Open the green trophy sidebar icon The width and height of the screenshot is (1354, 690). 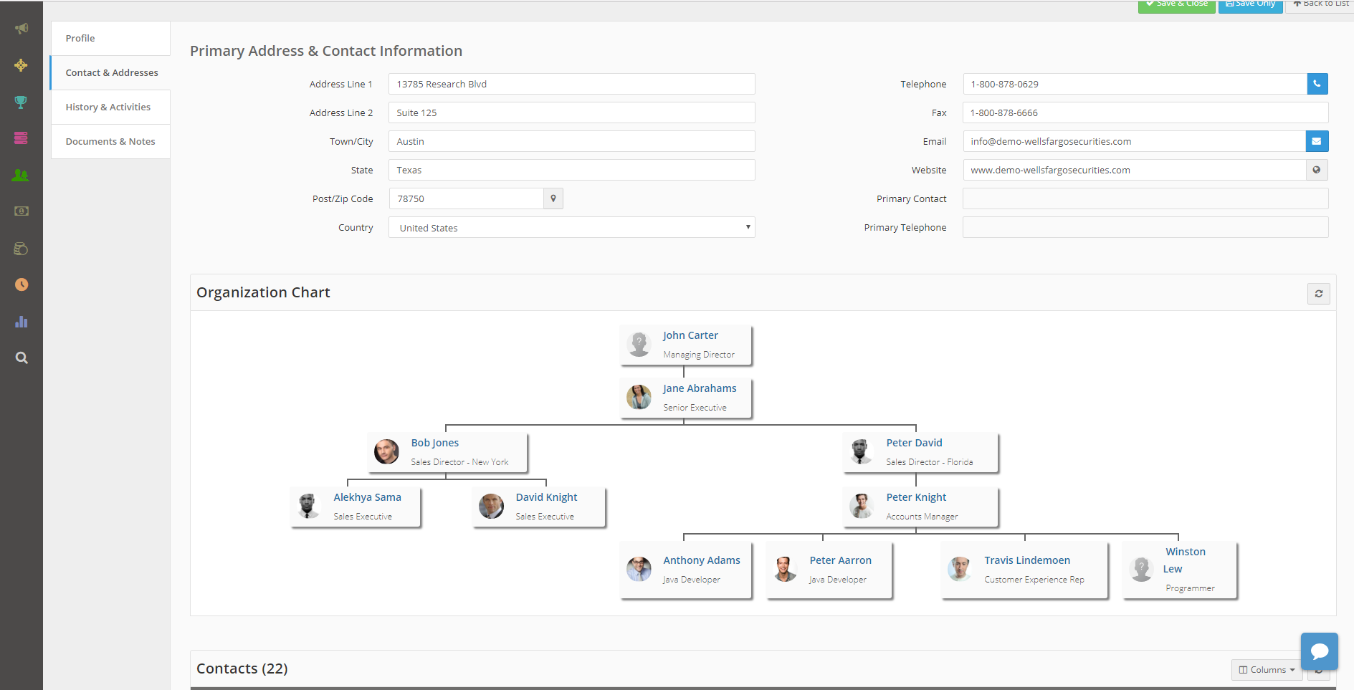point(21,102)
